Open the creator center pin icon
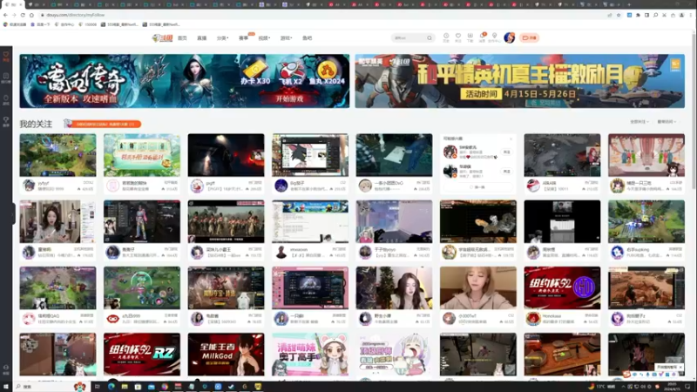697x392 pixels. click(494, 37)
